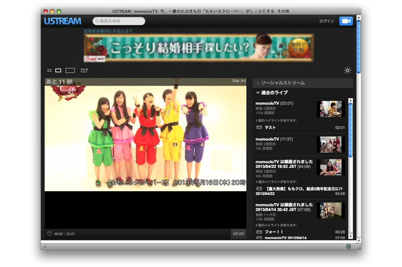402x267 pixels.
Task: Select the medium player size icon
Action: 58,70
